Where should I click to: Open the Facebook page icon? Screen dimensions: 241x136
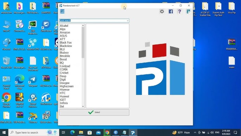click(171, 11)
